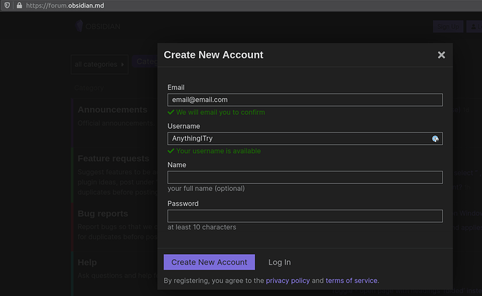Click the Sign Up button in header
Viewport: 482px width, 296px height.
pyautogui.click(x=448, y=26)
